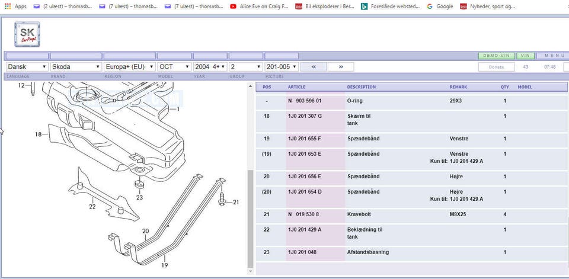Screen dimensions: 569x279
Task: Open the Picture dropdown showing 201-005
Action: click(x=281, y=67)
